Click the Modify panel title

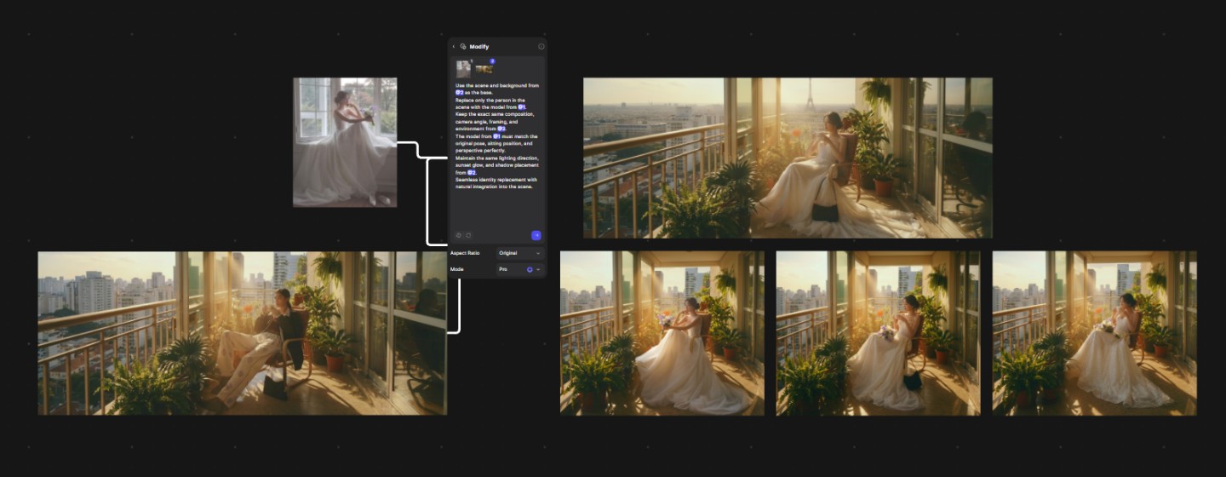(x=479, y=47)
